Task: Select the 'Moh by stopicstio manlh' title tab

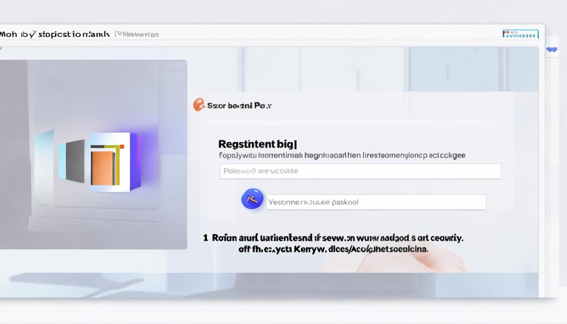Action: pos(55,34)
